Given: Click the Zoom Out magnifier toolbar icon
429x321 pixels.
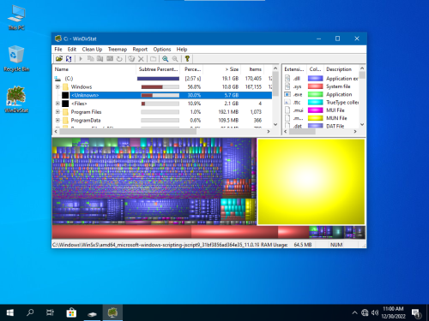Looking at the screenshot, I should point(175,59).
